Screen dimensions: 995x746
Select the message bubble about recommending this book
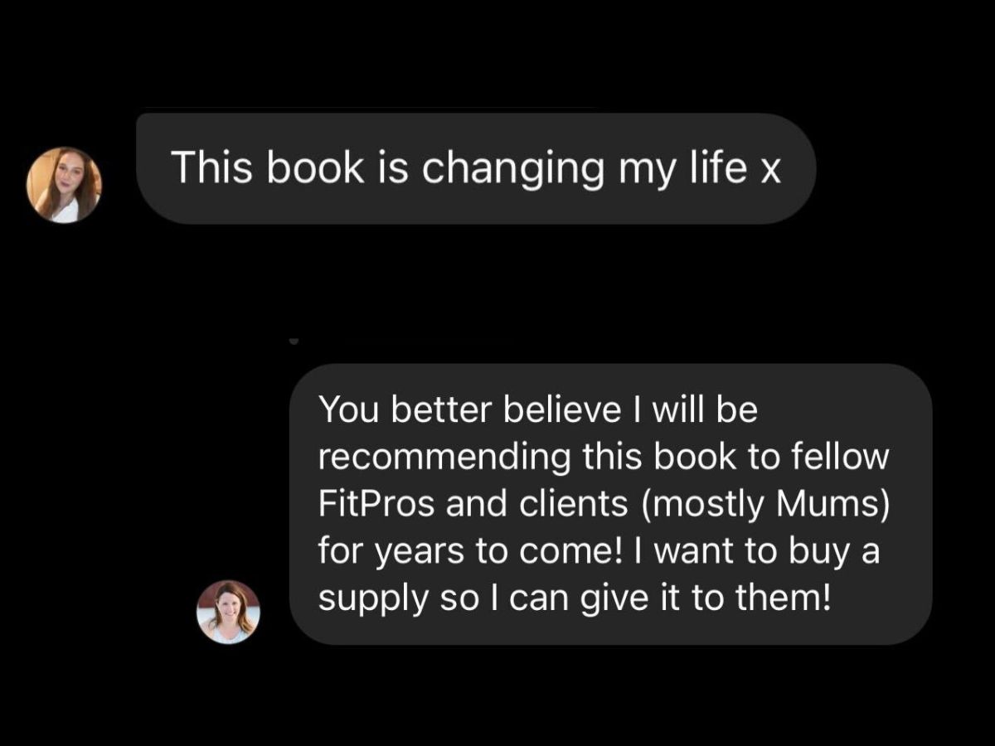click(611, 504)
